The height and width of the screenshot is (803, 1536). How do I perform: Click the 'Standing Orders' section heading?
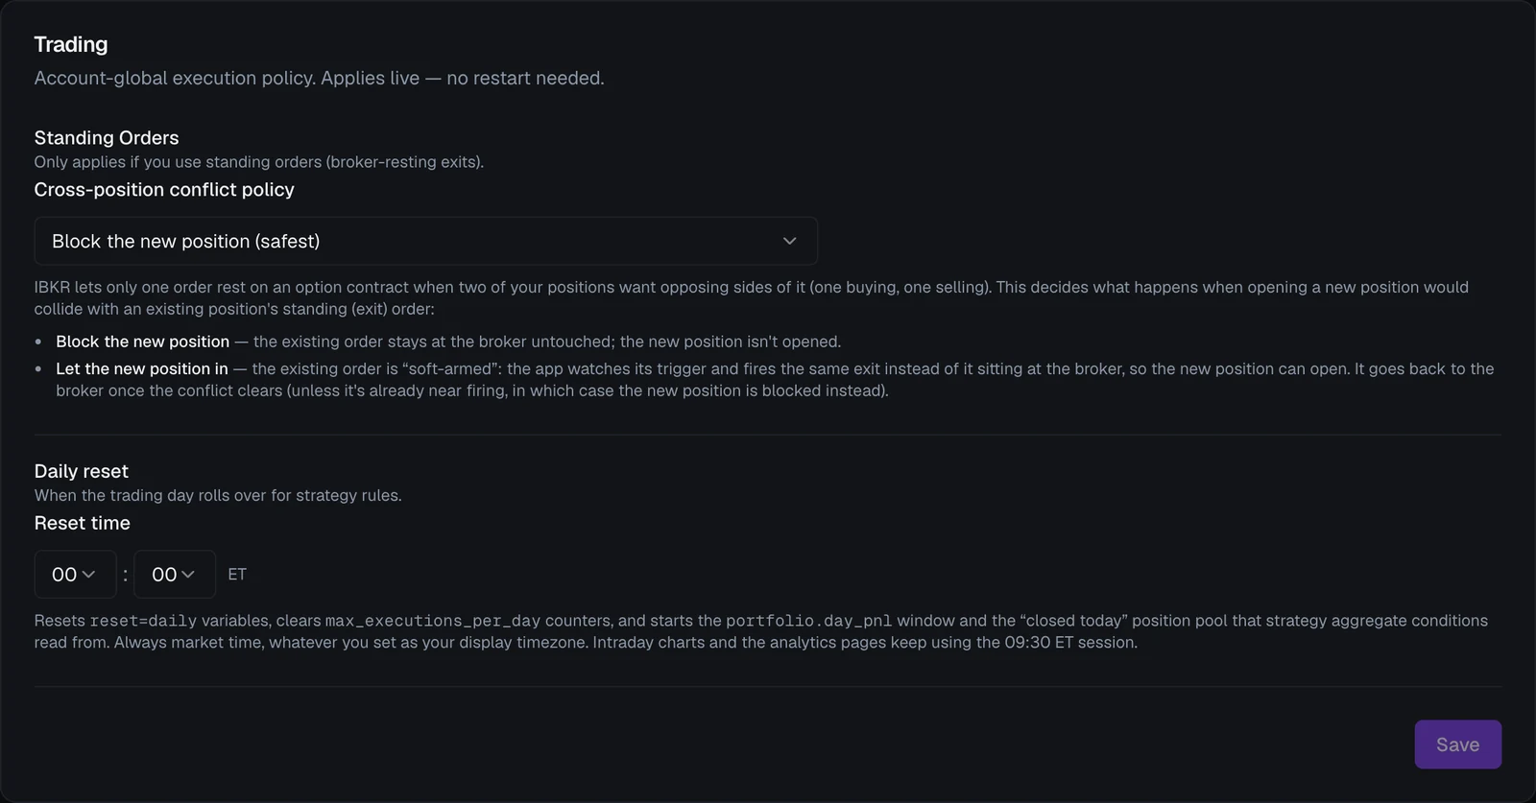[x=107, y=137]
